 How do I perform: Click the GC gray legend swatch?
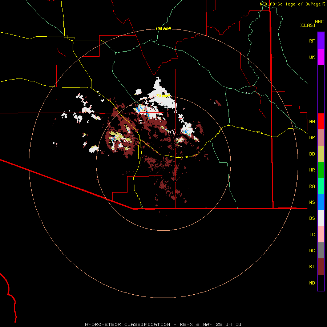(321, 250)
